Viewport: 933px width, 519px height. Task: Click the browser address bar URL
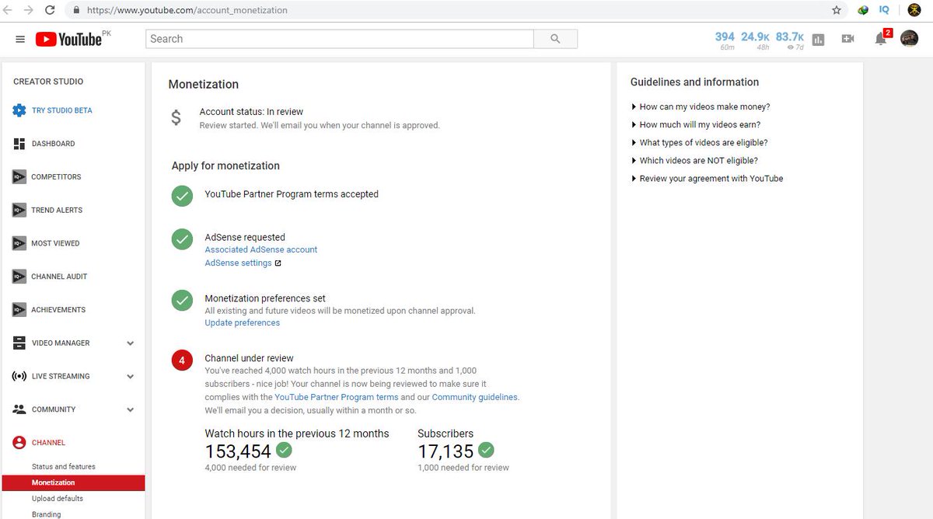coord(187,11)
